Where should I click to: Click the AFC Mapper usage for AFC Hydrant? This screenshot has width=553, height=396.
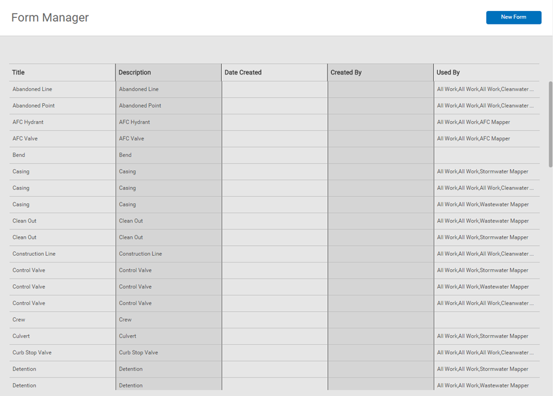click(x=474, y=122)
